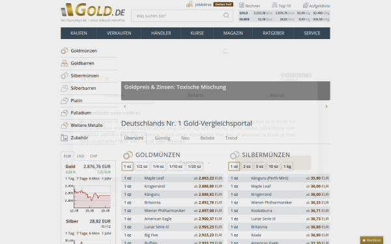Screen dimensions: 391x244
Task: Click the search input field
Action: tap(182, 16)
